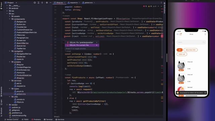Image resolution: width=215 pixels, height=121 pixels.
Task: Tap first Gray cat product thumbnail
Action: (181, 66)
